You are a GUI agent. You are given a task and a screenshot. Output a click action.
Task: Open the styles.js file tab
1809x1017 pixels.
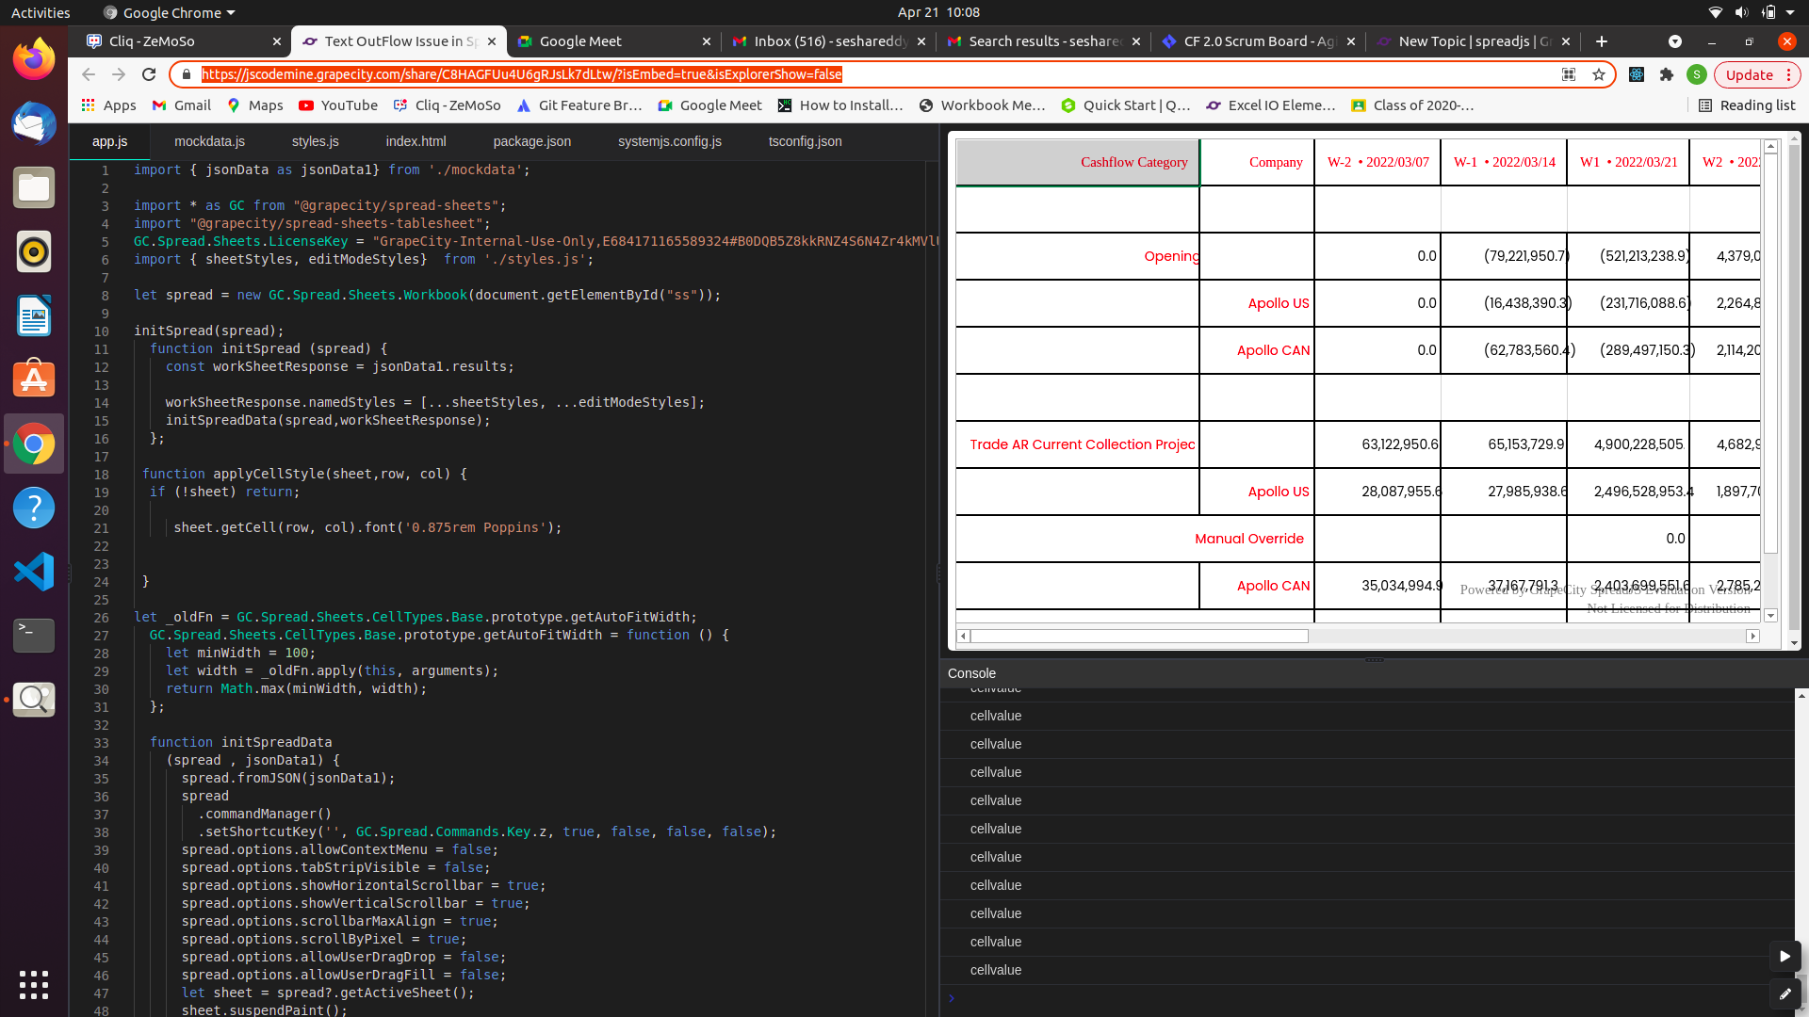pyautogui.click(x=315, y=141)
